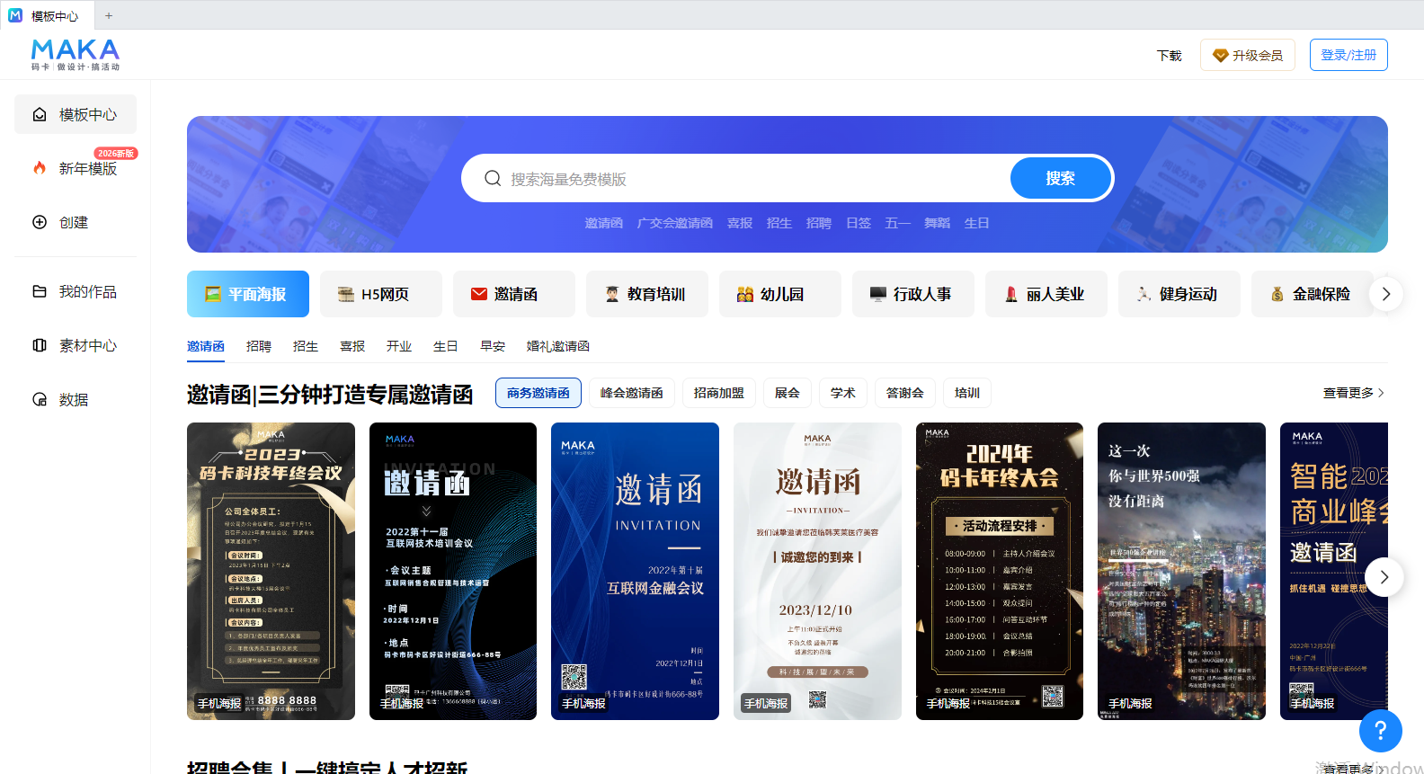The width and height of the screenshot is (1424, 774).
Task: Open a new browser tab with plus
Action: [109, 15]
